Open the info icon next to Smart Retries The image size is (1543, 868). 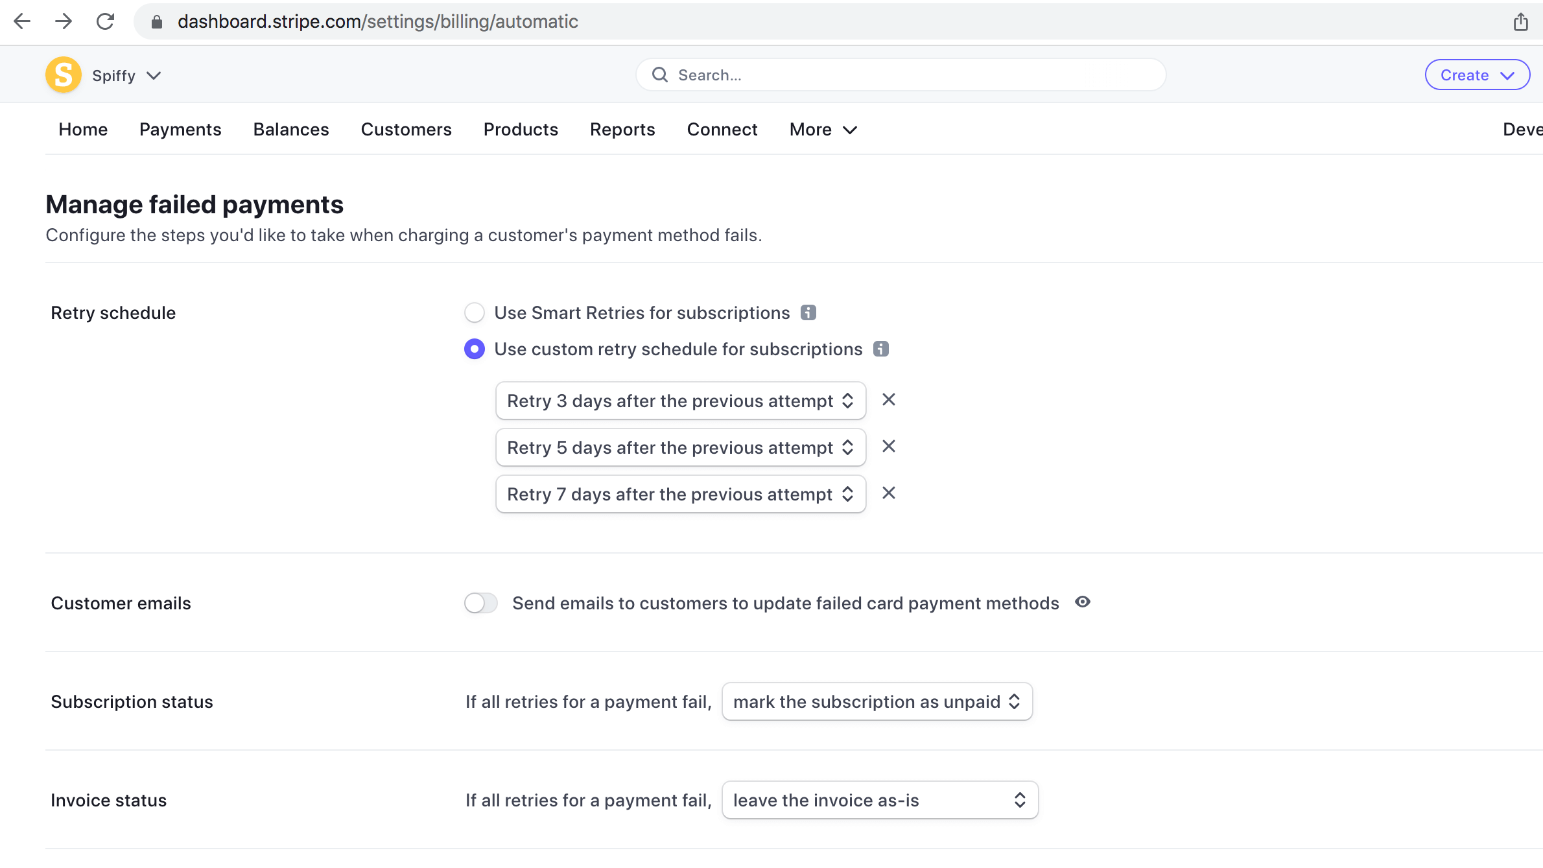click(808, 312)
